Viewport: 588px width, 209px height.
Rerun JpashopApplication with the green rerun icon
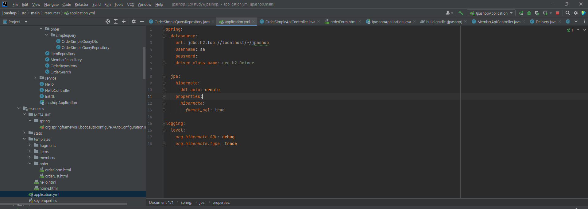521,13
